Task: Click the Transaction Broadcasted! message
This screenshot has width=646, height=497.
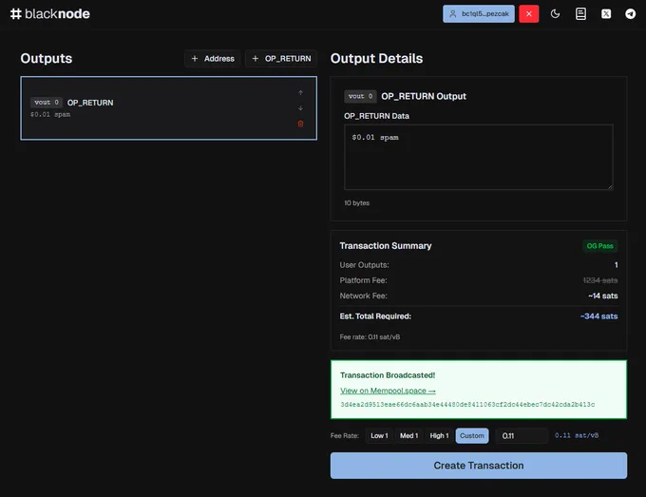Action: [388, 375]
